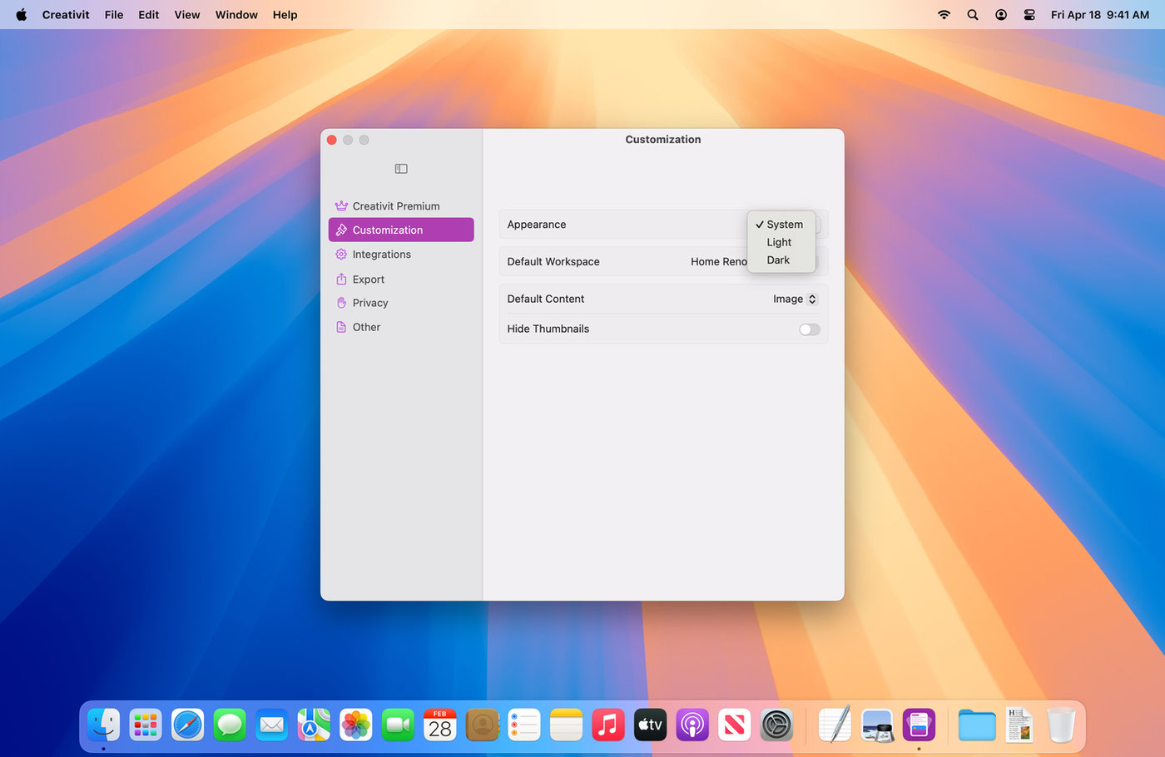Click the date and time in menu bar
Image resolution: width=1165 pixels, height=757 pixels.
coord(1099,15)
